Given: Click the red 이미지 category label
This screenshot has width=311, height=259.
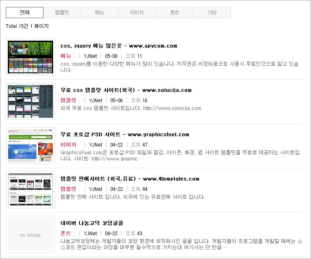Looking at the screenshot, I should (x=68, y=144).
